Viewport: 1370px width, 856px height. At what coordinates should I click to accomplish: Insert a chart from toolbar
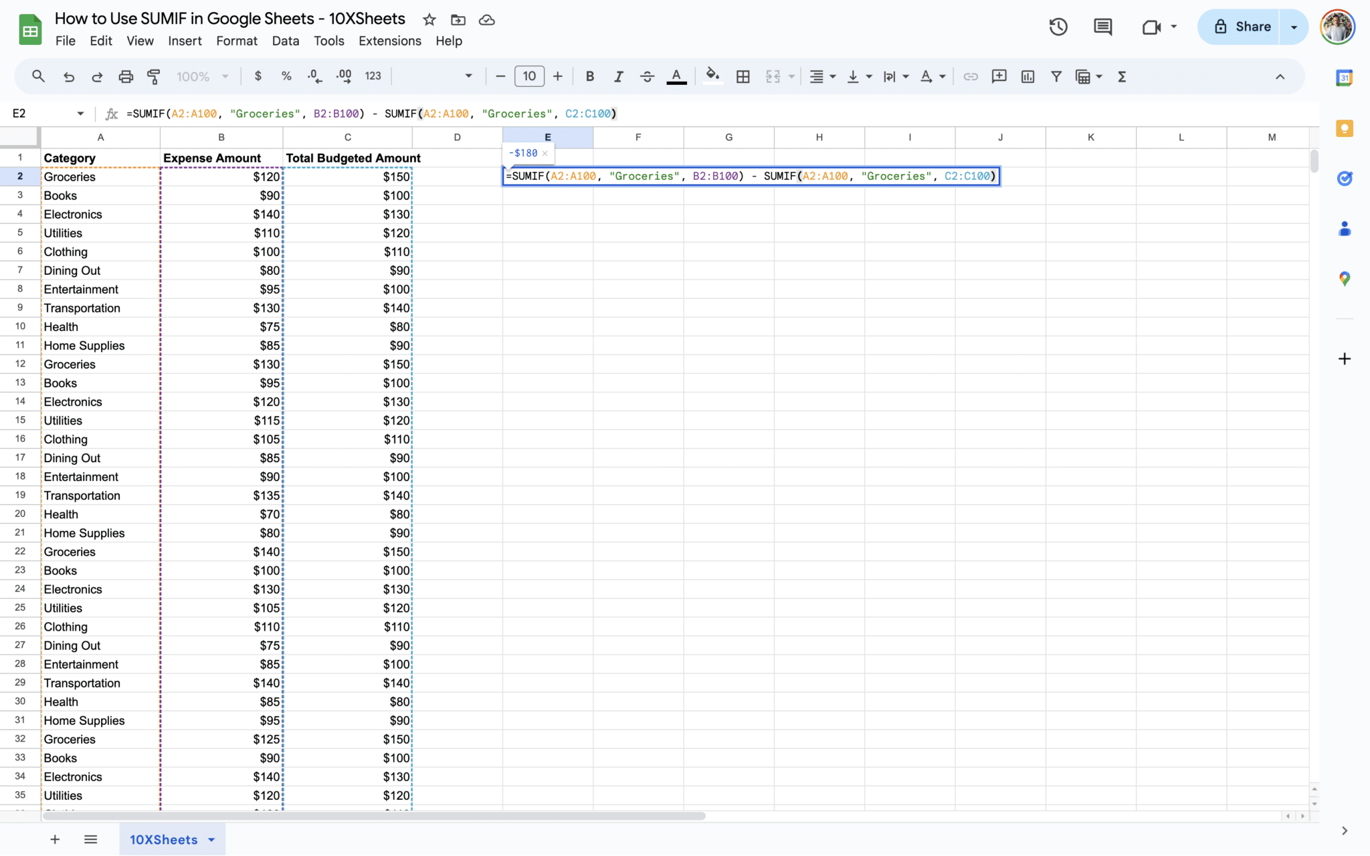[x=1027, y=76]
